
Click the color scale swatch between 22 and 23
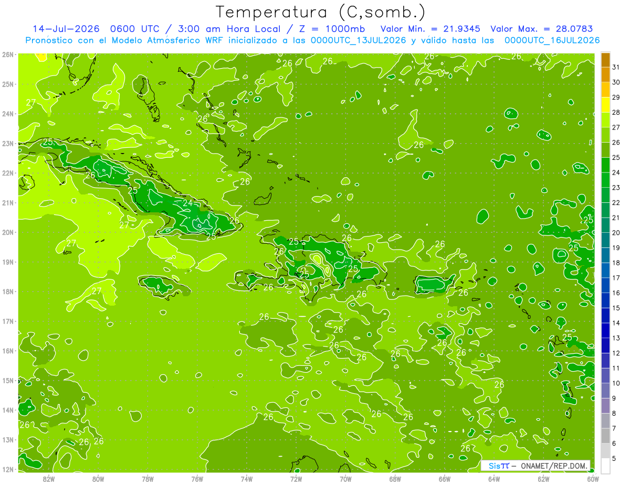tap(605, 195)
